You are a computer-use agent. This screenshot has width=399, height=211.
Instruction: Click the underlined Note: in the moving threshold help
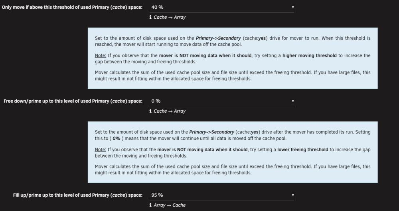pyautogui.click(x=101, y=56)
